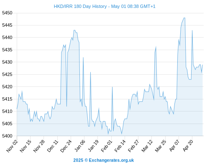Image resolution: width=207 pixels, height=167 pixels.
Task: Select the Apr 07 x-axis date label
Action: pos(174,146)
